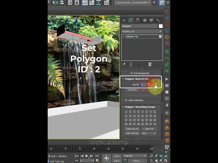Toggle smoothing group 1 button
The height and width of the screenshot is (163, 218).
point(126,112)
